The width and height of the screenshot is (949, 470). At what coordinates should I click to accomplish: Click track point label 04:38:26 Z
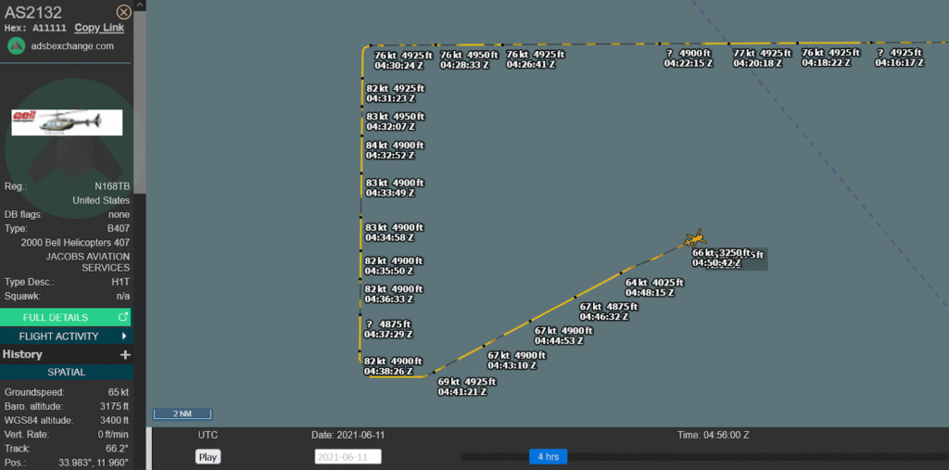tap(389, 371)
